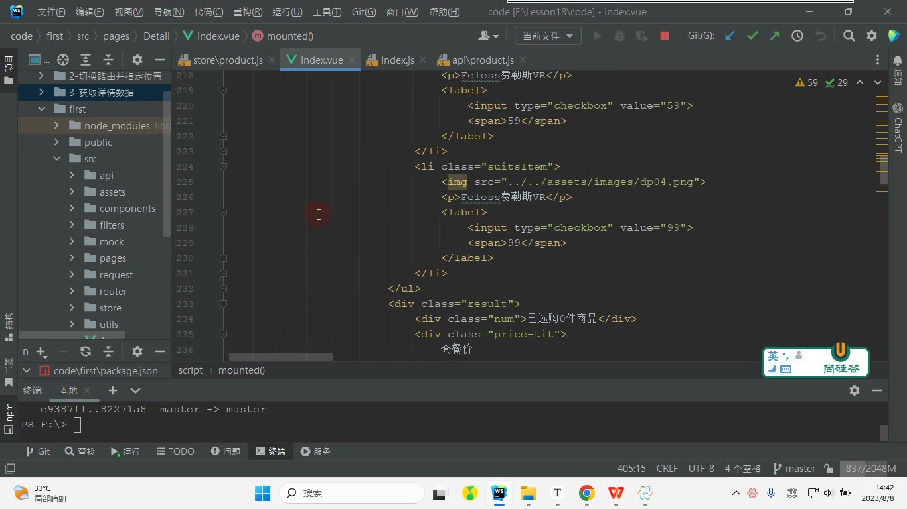Open the 当前文件 run configuration dropdown
This screenshot has width=907, height=509.
[x=547, y=36]
